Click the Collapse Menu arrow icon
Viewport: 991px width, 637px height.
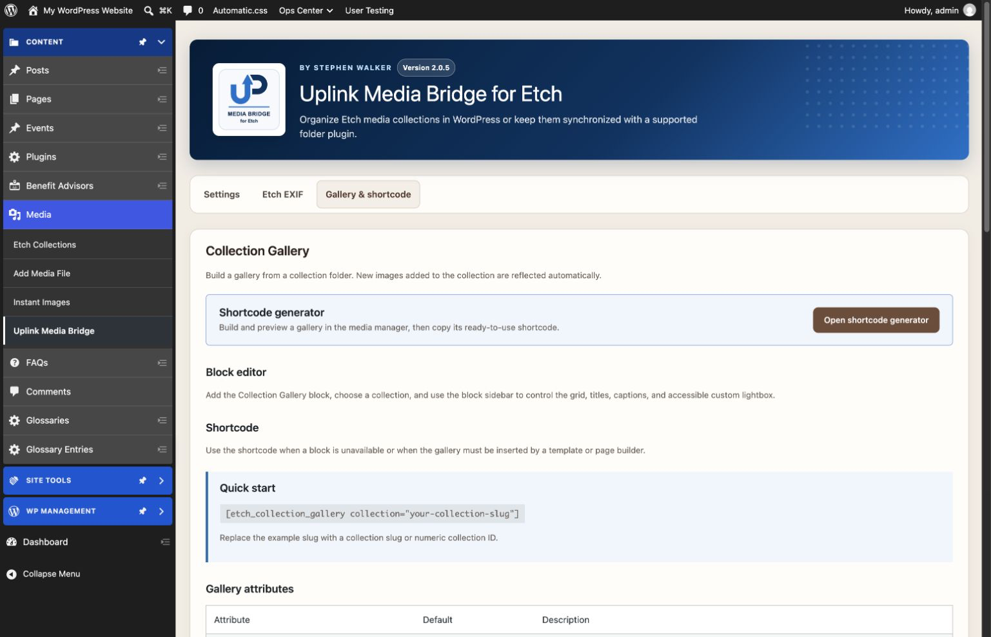[x=12, y=574]
